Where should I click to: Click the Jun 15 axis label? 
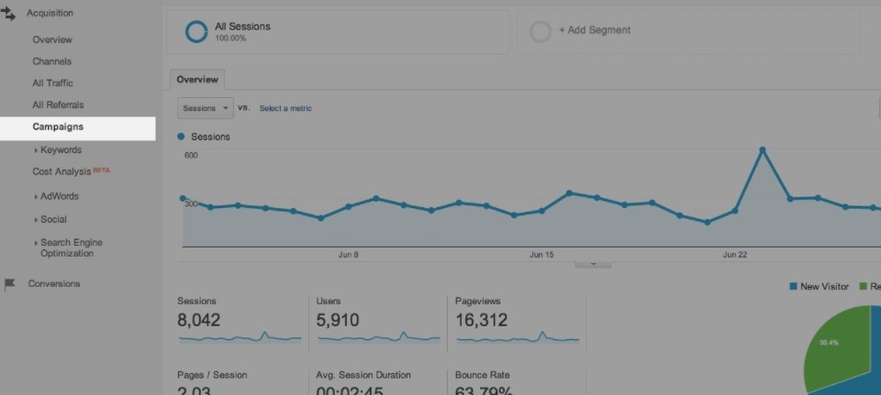(x=541, y=255)
